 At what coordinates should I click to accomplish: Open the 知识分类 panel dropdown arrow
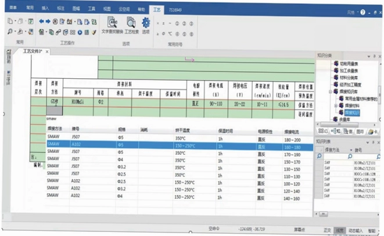(369, 56)
